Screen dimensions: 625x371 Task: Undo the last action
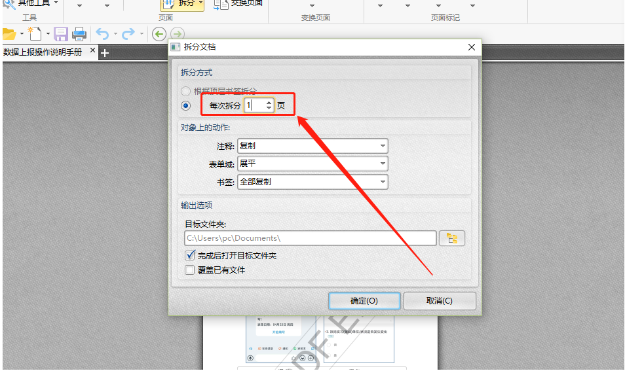pos(102,34)
